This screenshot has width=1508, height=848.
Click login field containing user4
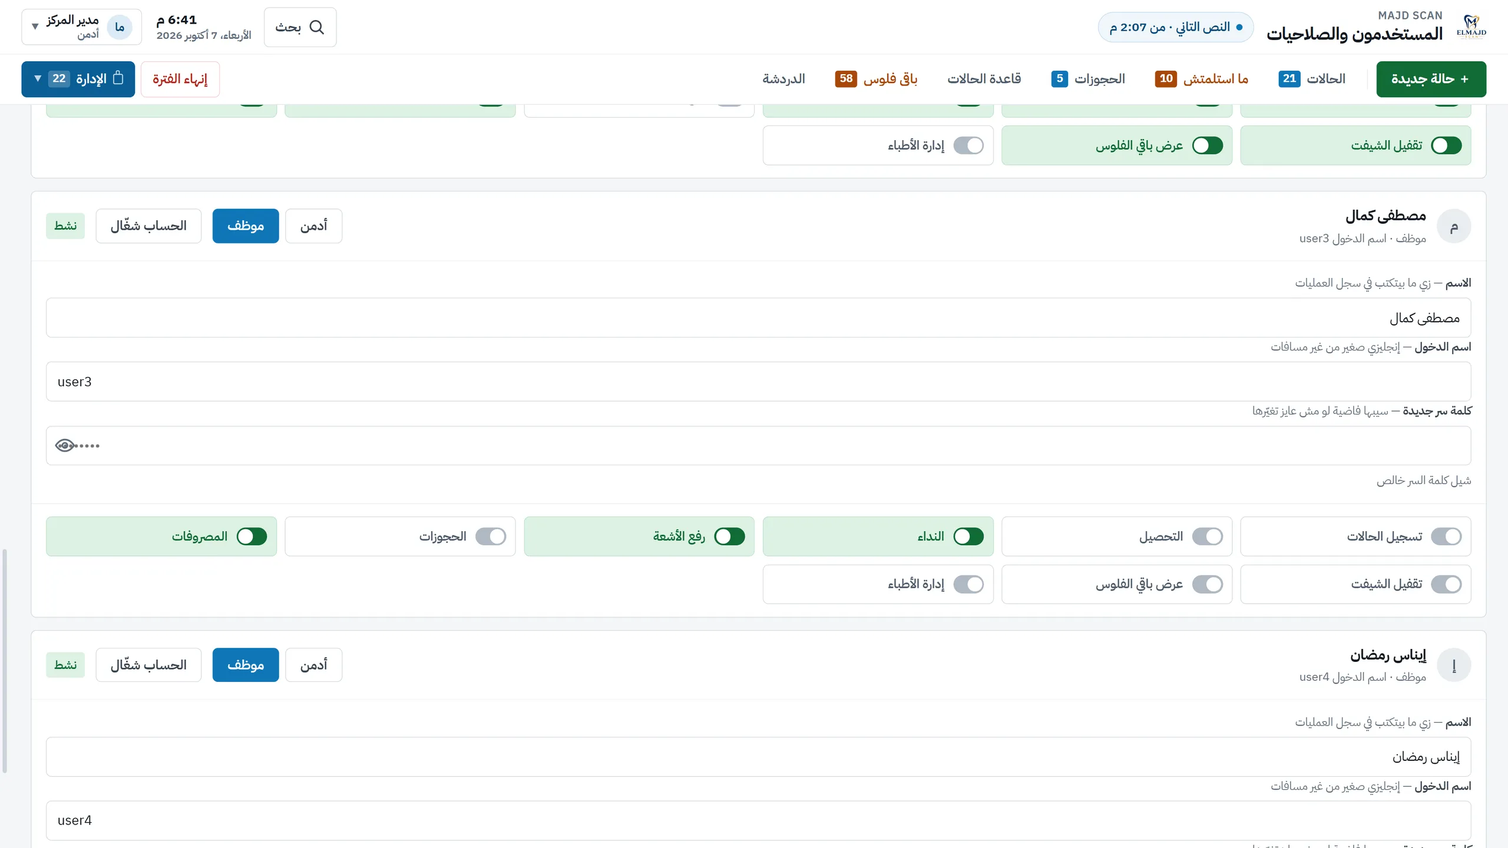(759, 820)
